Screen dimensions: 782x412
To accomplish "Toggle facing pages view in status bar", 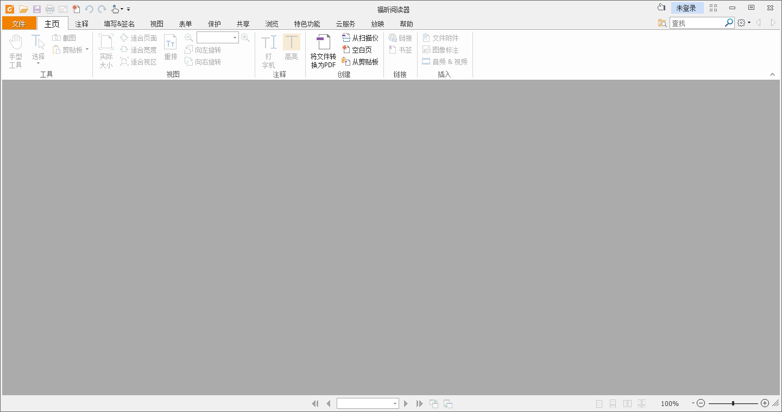I will [x=627, y=403].
